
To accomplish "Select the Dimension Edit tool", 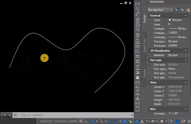I will pos(138,93).
